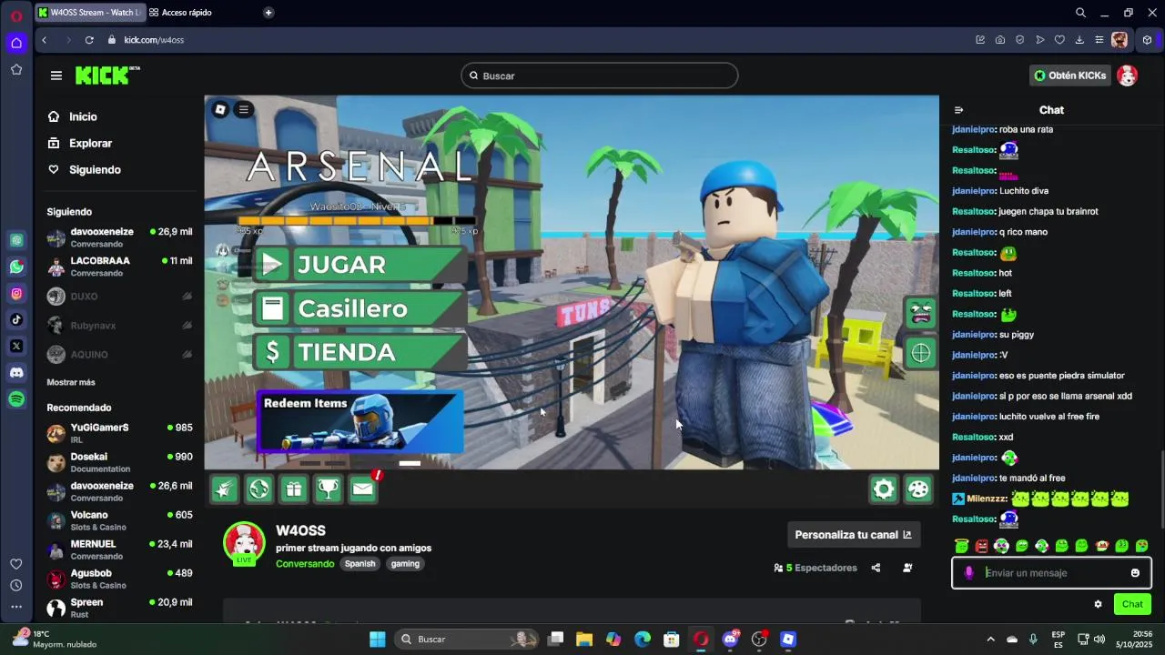
Task: Send message with green Chat button
Action: (1132, 604)
